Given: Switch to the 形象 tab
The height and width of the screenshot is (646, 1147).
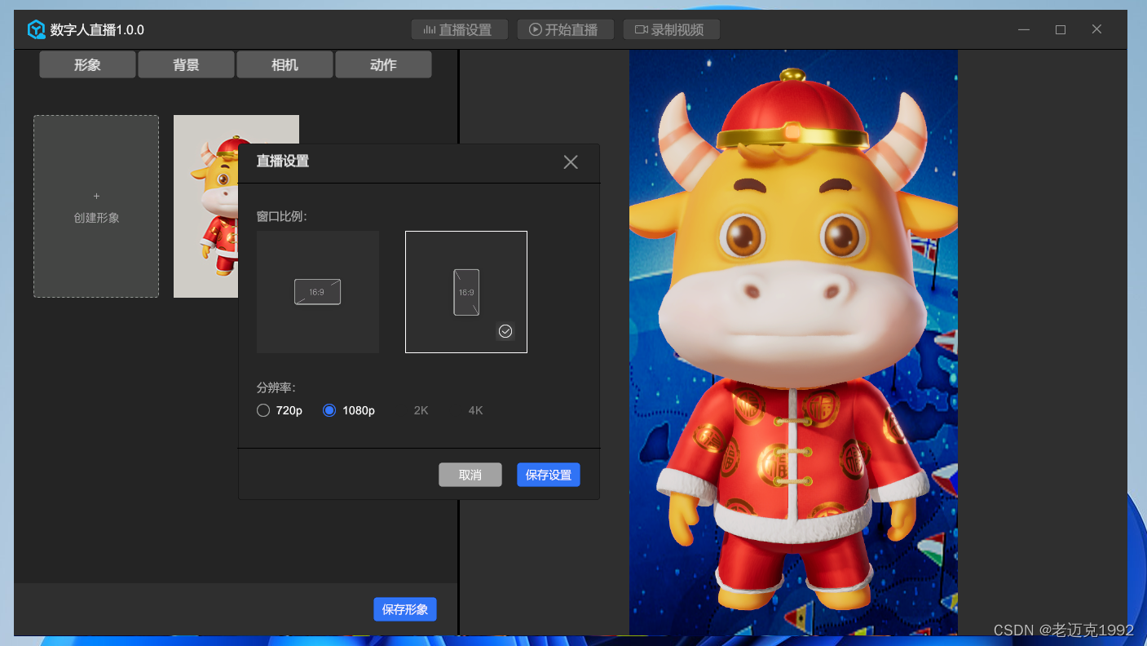Looking at the screenshot, I should point(87,64).
